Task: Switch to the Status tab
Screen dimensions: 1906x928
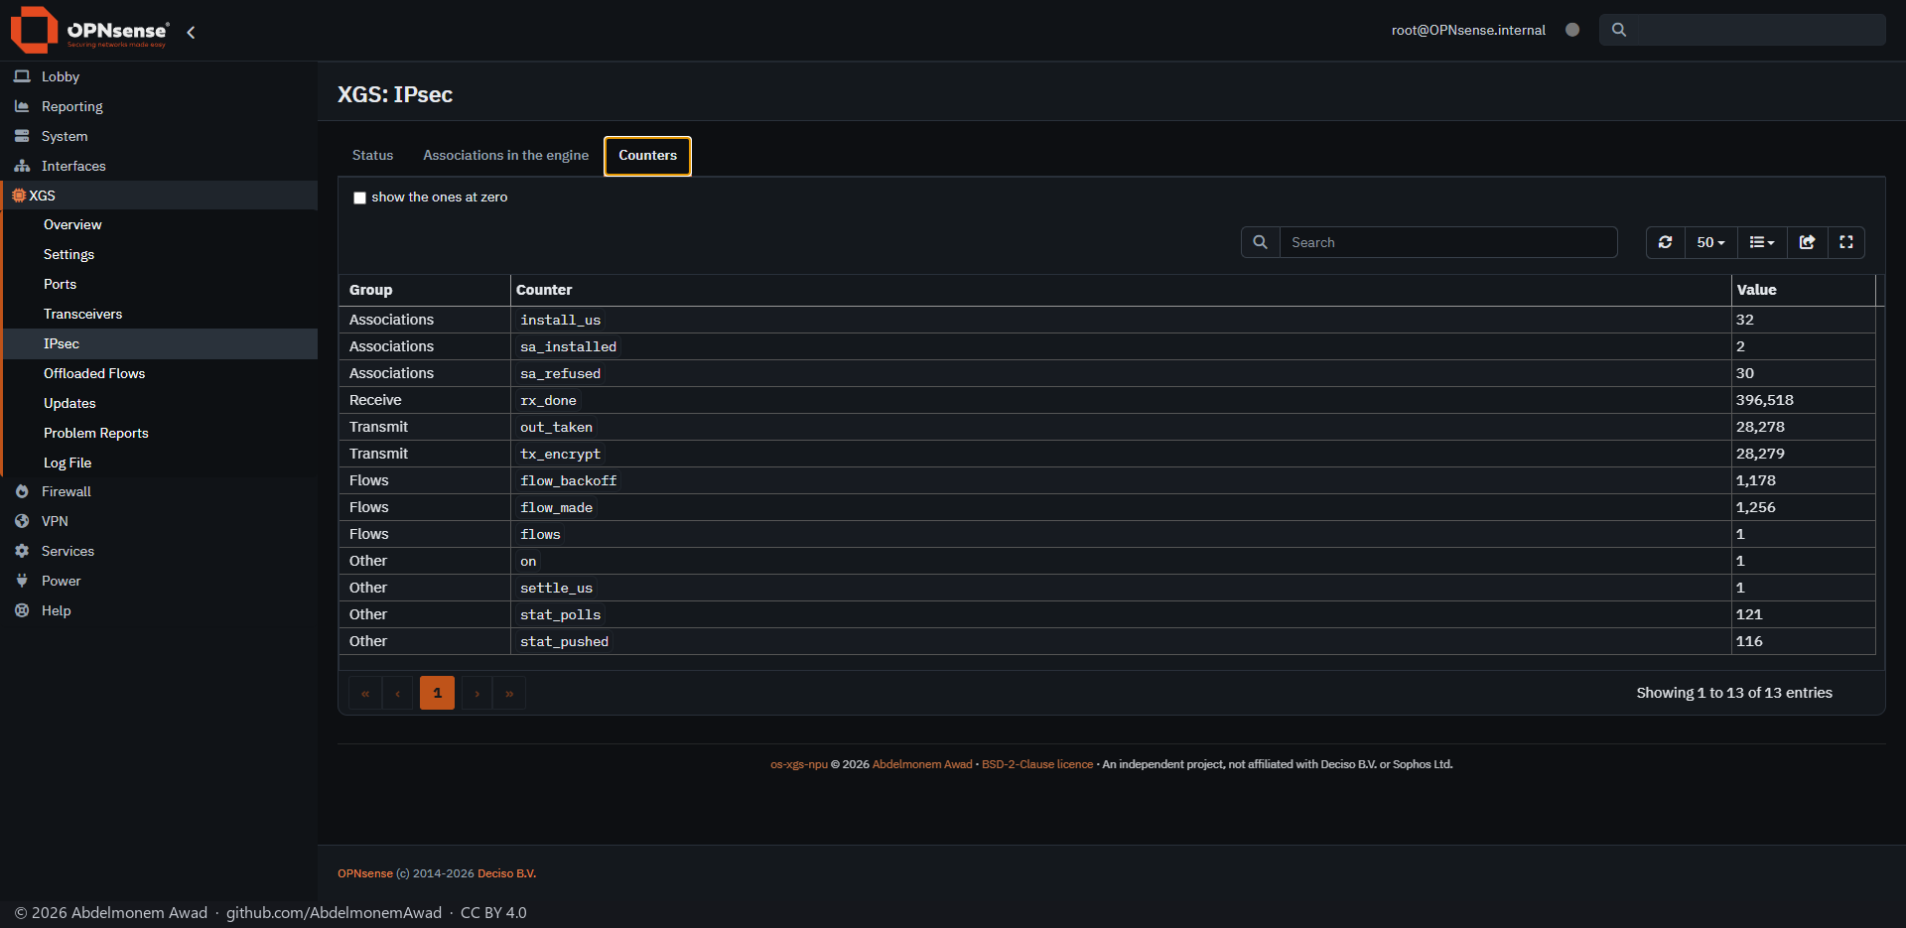Action: (x=372, y=156)
